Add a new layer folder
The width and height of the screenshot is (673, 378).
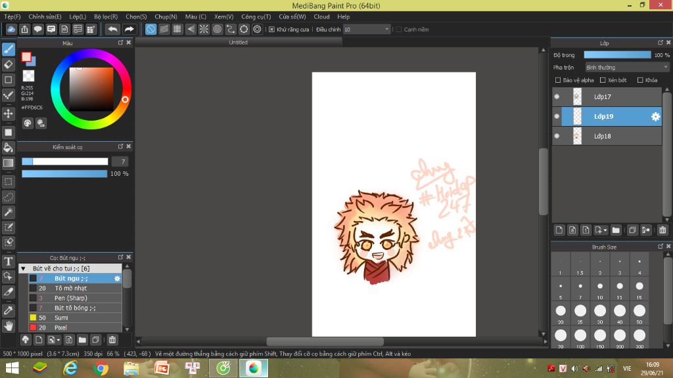(x=616, y=230)
